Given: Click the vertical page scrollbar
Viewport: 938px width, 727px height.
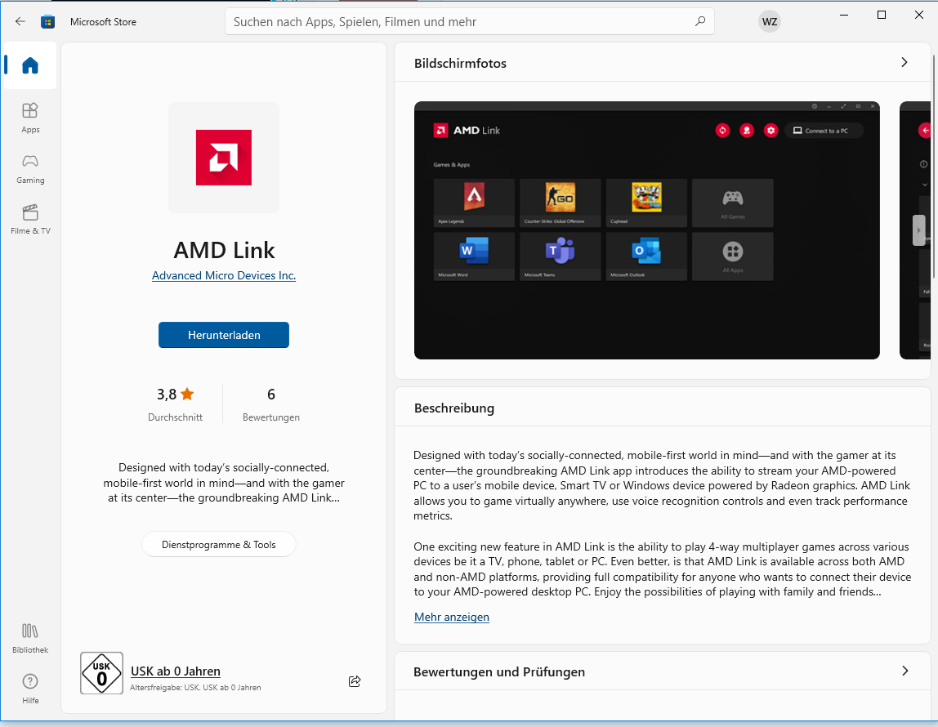Looking at the screenshot, I should [x=934, y=166].
